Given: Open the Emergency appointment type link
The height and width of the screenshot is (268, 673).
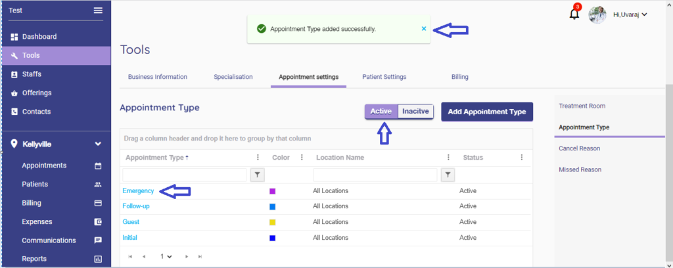Looking at the screenshot, I should 138,191.
